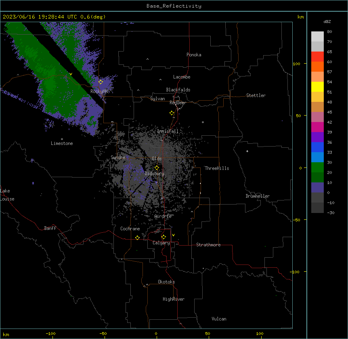Click the Base_Reflectivity title text
Screen dimensions: 348x339
pyautogui.click(x=174, y=6)
